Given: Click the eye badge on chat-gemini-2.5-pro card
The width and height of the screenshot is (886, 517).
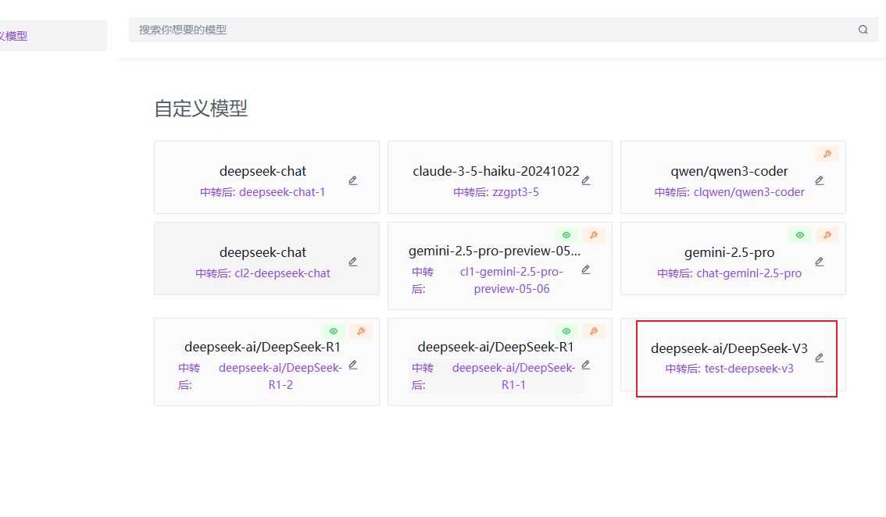Looking at the screenshot, I should point(799,235).
